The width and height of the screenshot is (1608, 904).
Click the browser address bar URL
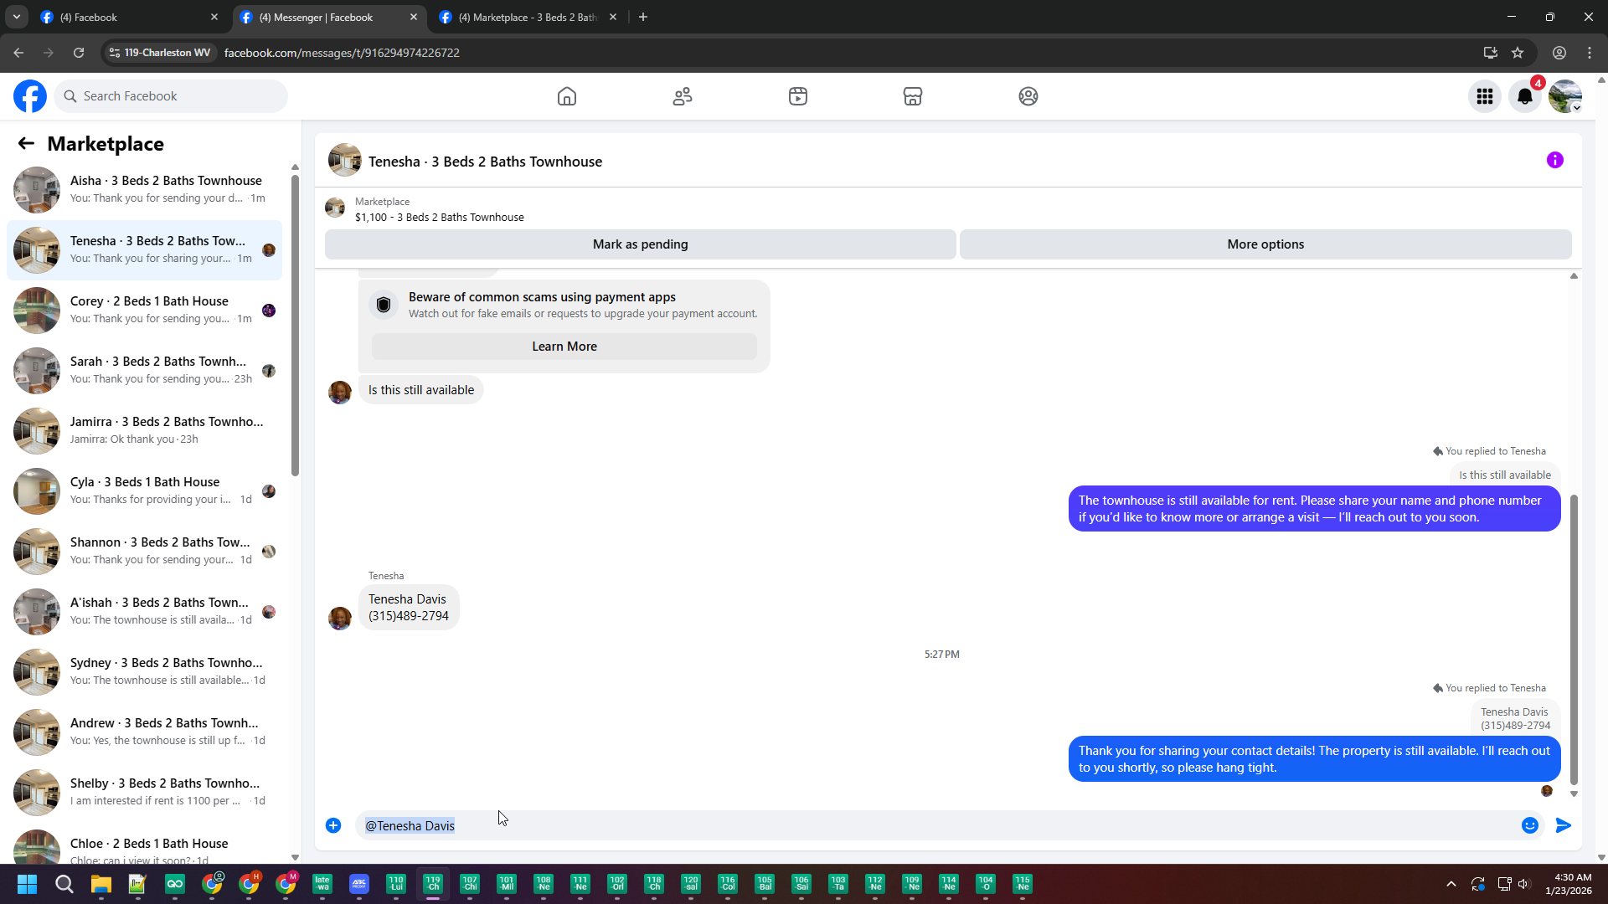(342, 53)
